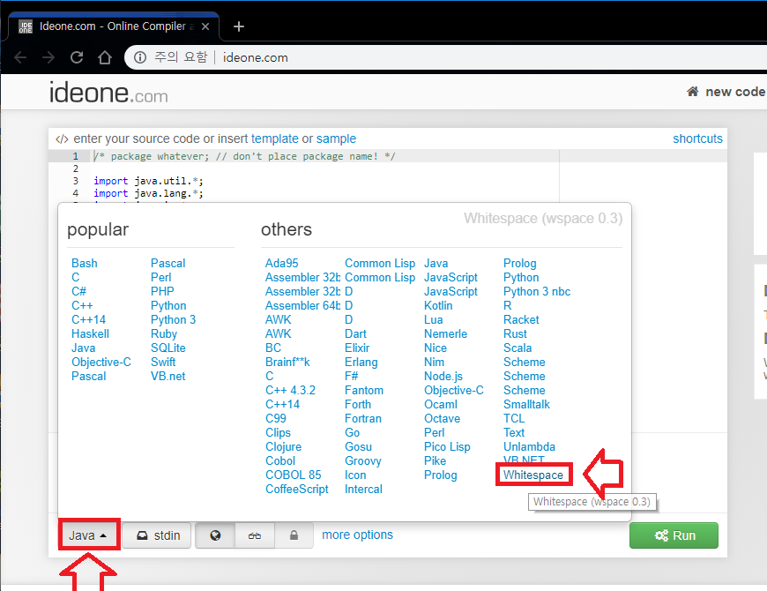Image resolution: width=767 pixels, height=591 pixels.
Task: Choose Whitespace from others list
Action: [x=533, y=475]
